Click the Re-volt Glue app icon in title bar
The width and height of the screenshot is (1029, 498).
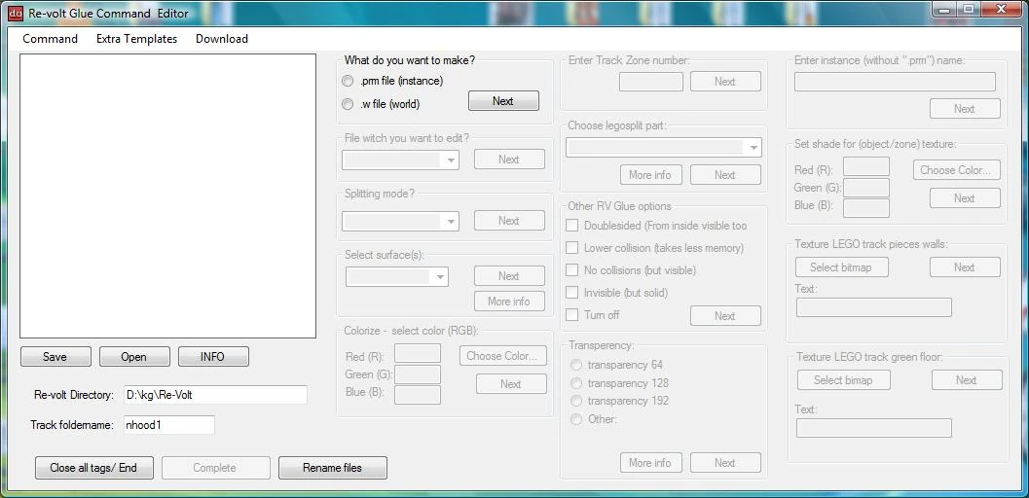coord(16,13)
